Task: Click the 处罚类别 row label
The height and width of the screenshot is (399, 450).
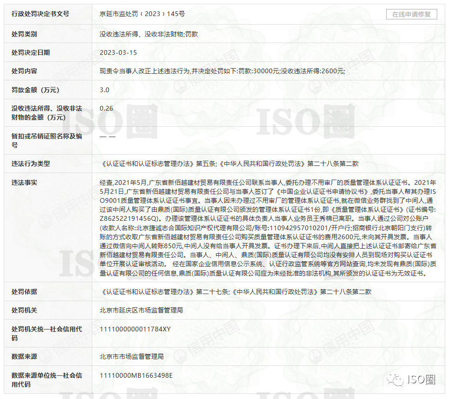Action: [25, 34]
